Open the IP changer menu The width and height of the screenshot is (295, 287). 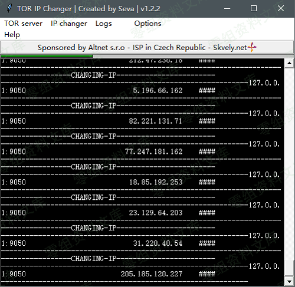69,24
